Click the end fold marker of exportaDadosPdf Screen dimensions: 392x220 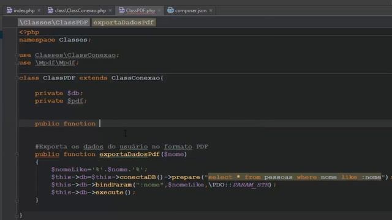click(x=17, y=200)
